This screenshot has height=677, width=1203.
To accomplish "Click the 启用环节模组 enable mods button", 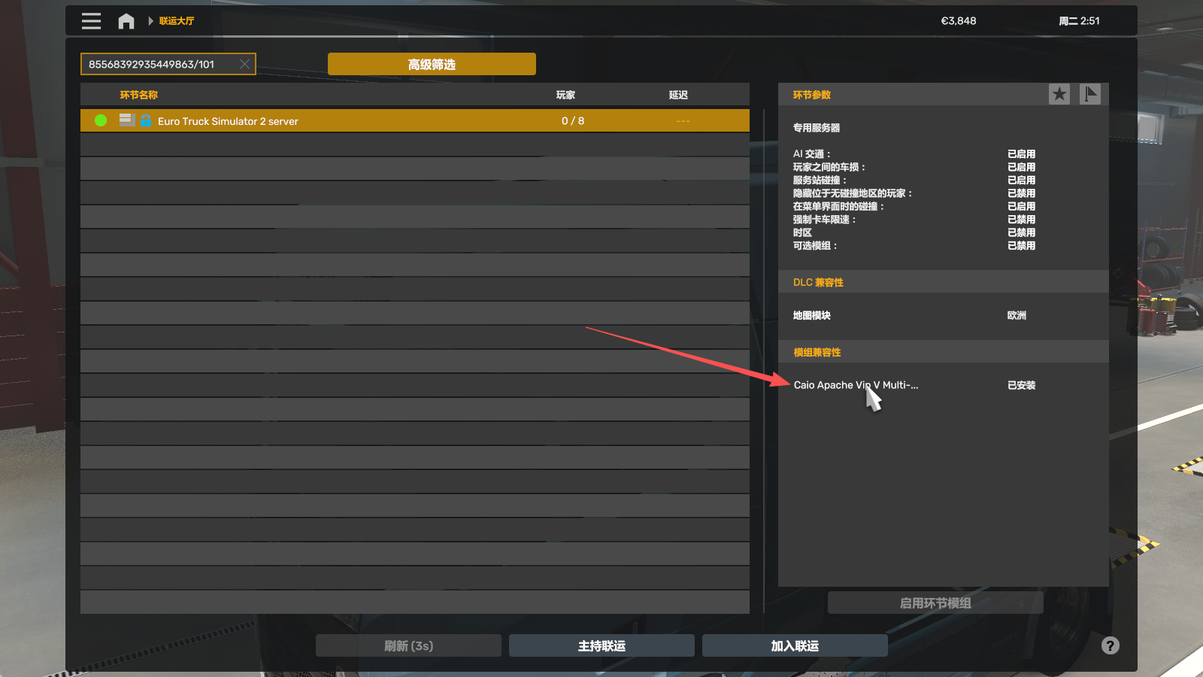I will [x=935, y=603].
